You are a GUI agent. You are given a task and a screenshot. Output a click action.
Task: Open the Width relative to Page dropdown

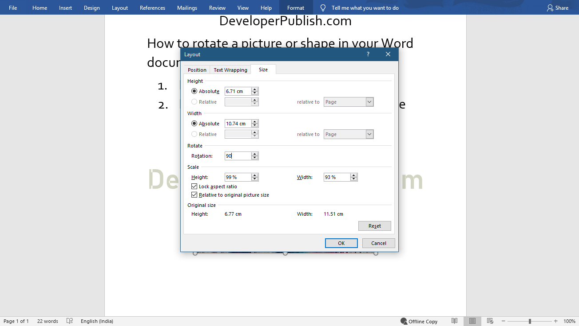[x=369, y=134]
